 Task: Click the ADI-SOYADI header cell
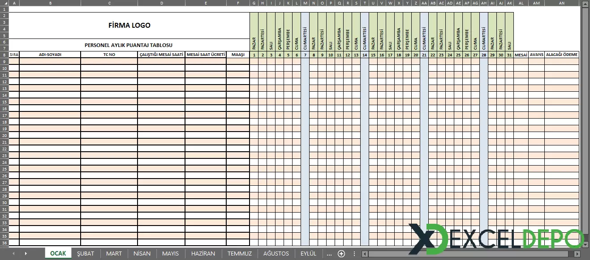tap(50, 55)
